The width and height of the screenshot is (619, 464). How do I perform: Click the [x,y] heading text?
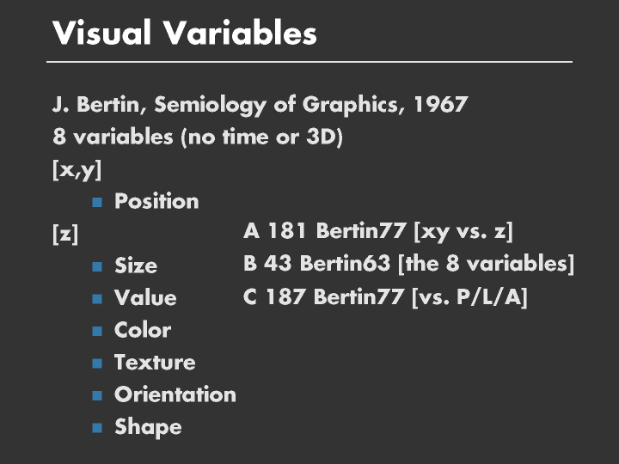(x=77, y=170)
